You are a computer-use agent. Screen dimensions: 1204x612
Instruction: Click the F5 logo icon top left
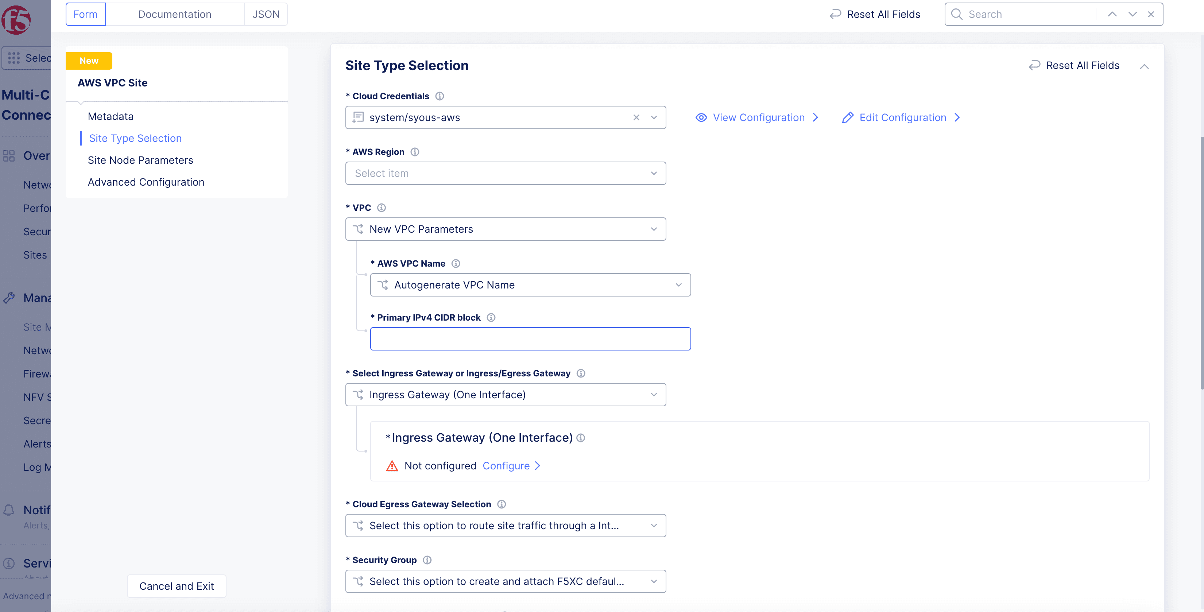(x=18, y=18)
